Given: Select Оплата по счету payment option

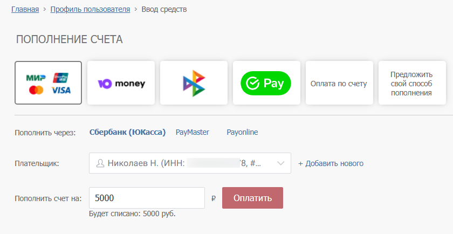Looking at the screenshot, I should pos(339,84).
